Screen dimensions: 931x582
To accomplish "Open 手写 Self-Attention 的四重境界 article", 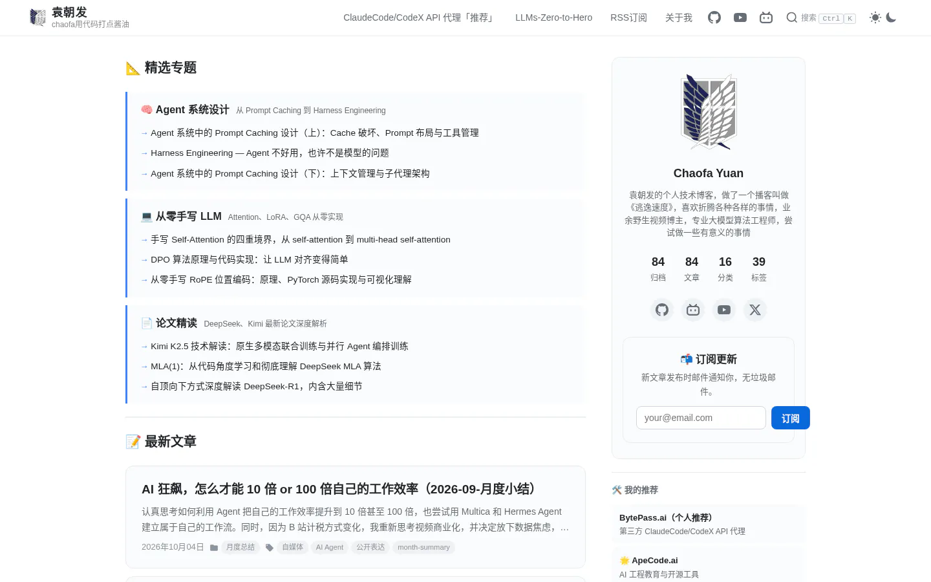I will tap(301, 239).
